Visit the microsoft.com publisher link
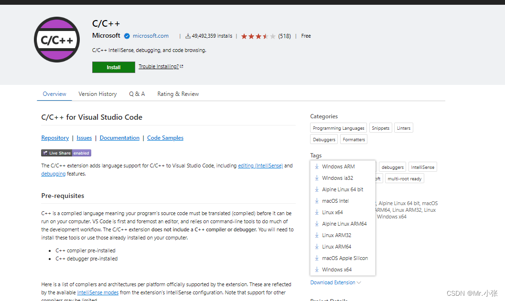 point(150,36)
